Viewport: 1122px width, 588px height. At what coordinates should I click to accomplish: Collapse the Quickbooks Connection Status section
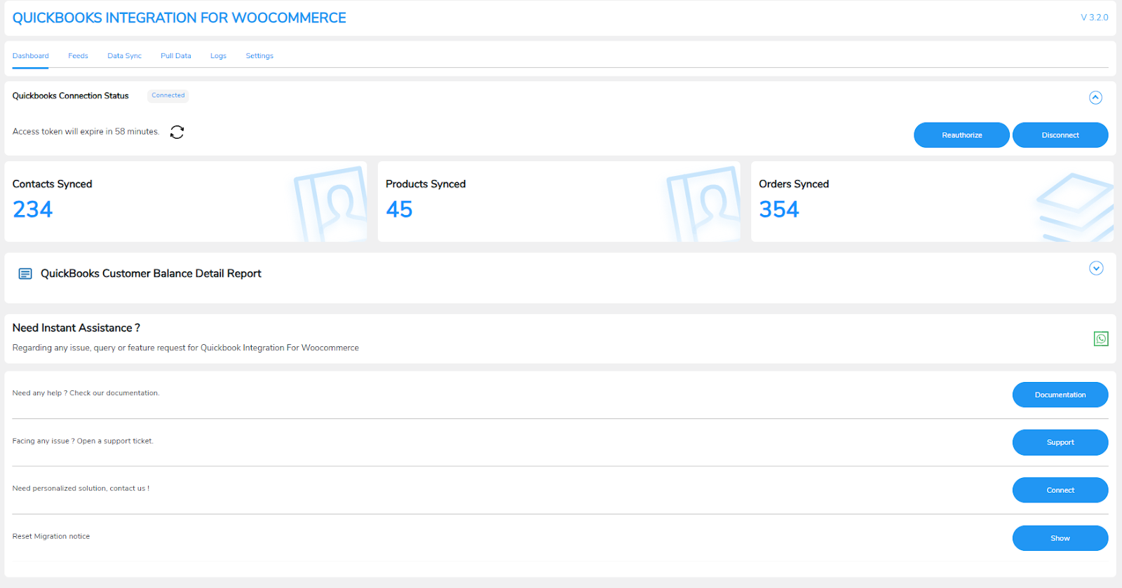tap(1095, 97)
